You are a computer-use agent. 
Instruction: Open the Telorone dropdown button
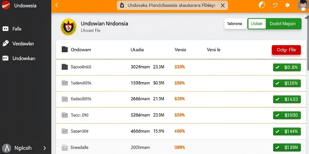(x=235, y=24)
